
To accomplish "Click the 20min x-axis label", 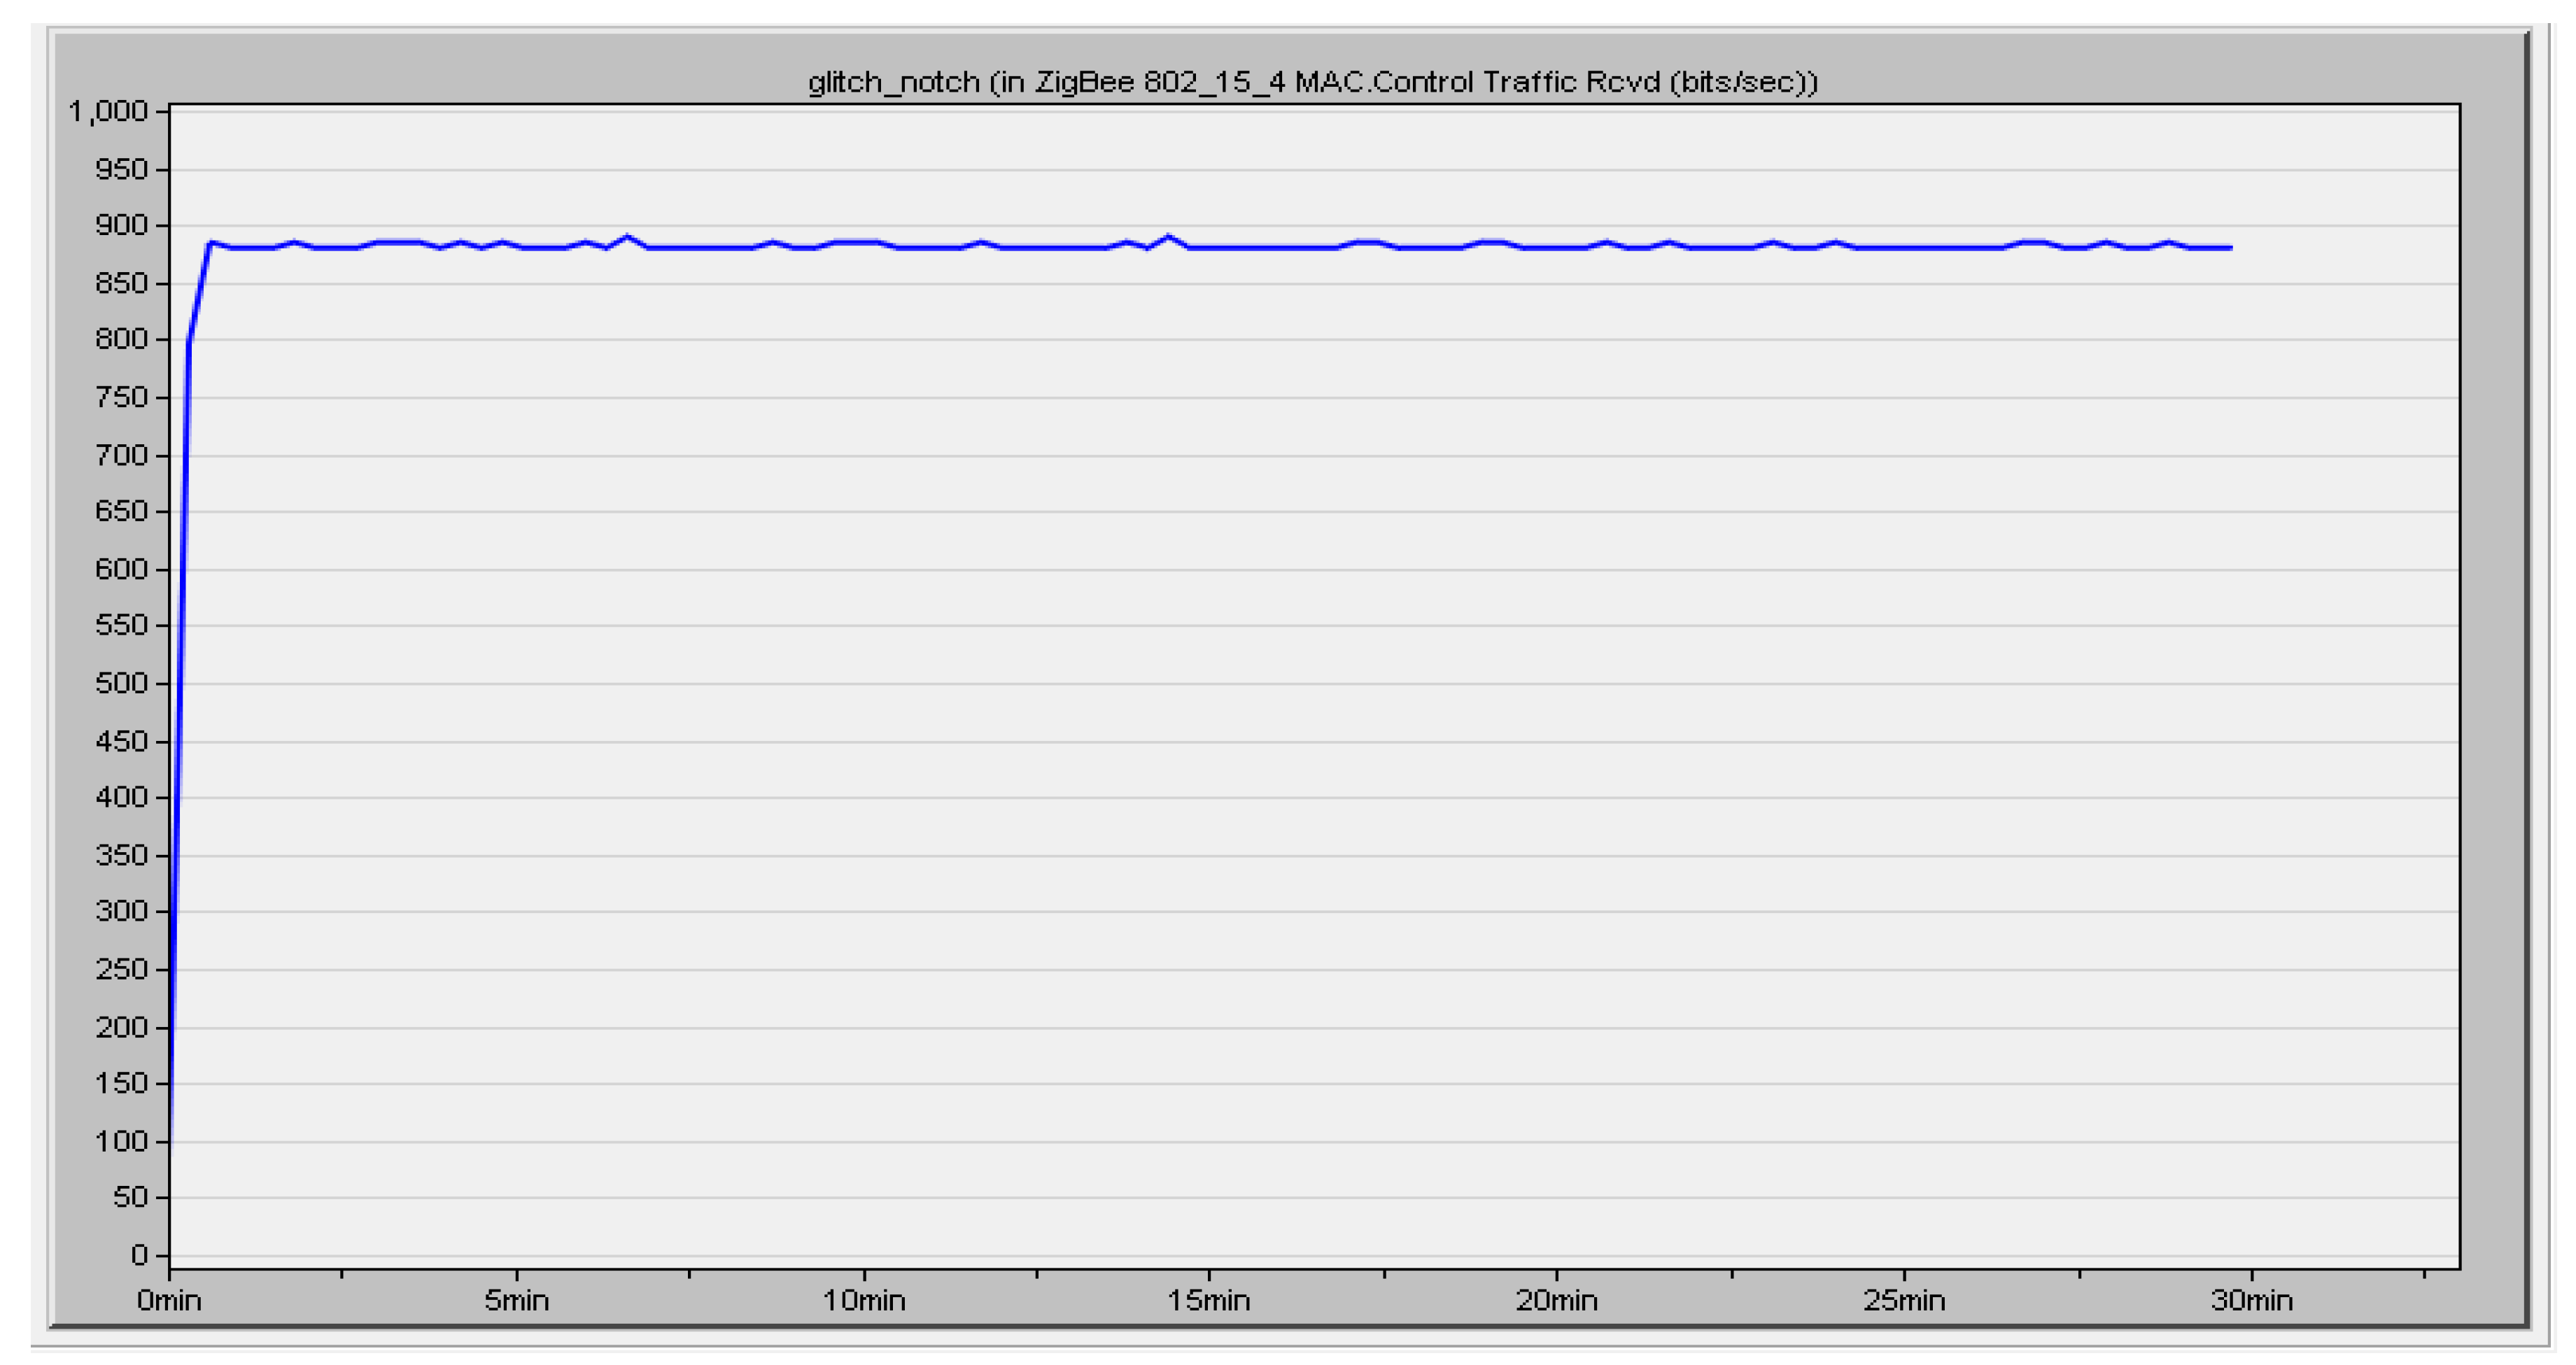I will pyautogui.click(x=1556, y=1300).
